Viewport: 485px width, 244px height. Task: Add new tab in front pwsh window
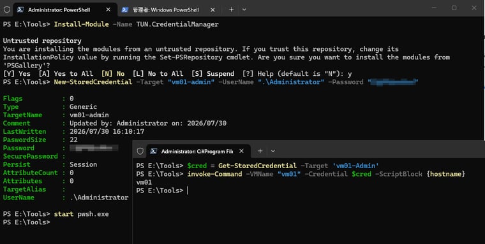pyautogui.click(x=260, y=151)
